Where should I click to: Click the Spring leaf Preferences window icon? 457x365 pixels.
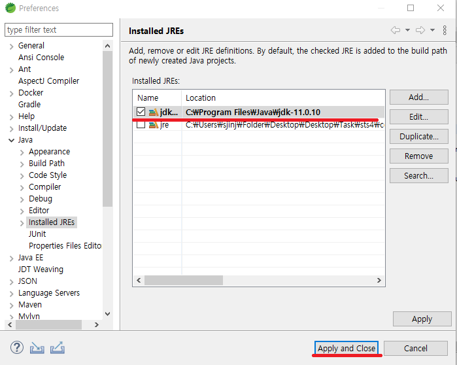[10, 8]
